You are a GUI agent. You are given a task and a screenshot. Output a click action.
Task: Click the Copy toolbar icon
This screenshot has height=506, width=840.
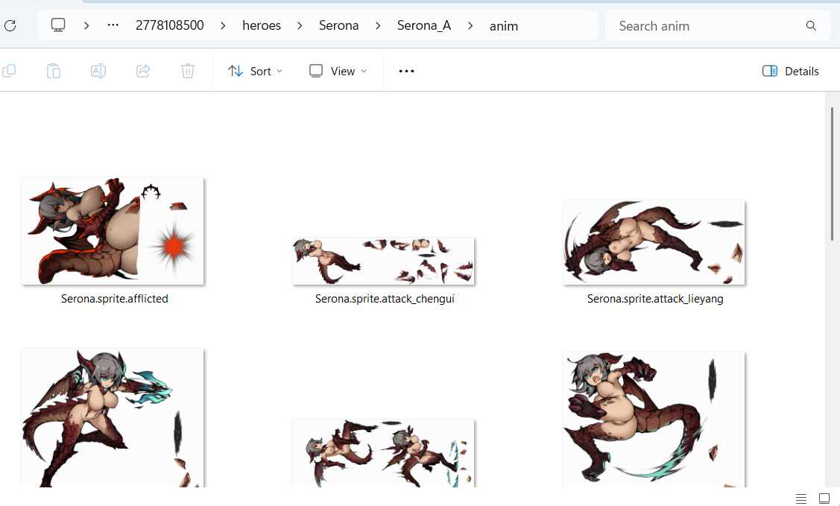point(9,71)
